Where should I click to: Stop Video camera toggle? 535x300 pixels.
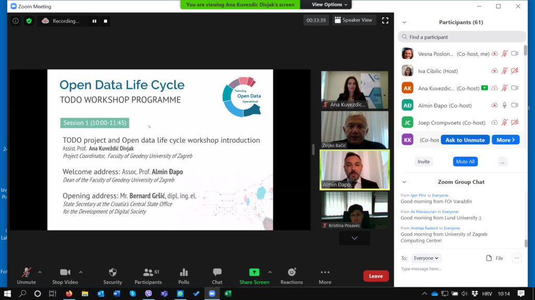tap(65, 272)
